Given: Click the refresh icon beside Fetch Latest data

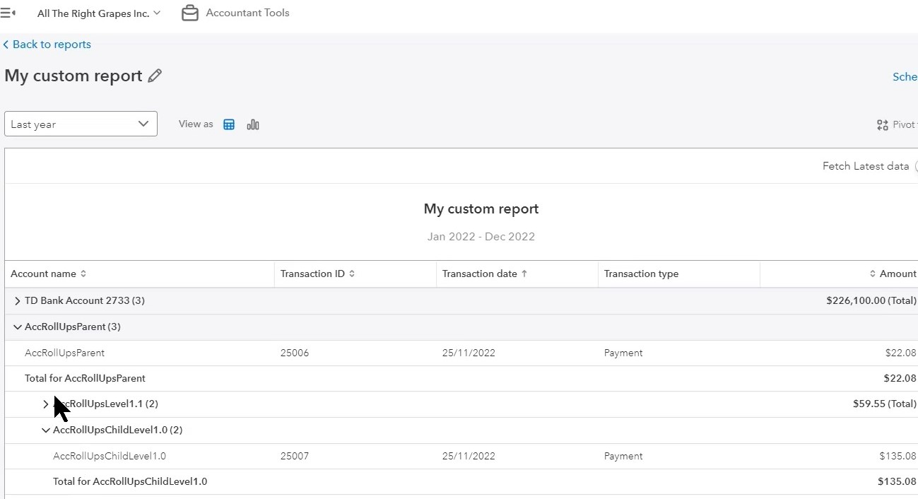Looking at the screenshot, I should [x=917, y=166].
